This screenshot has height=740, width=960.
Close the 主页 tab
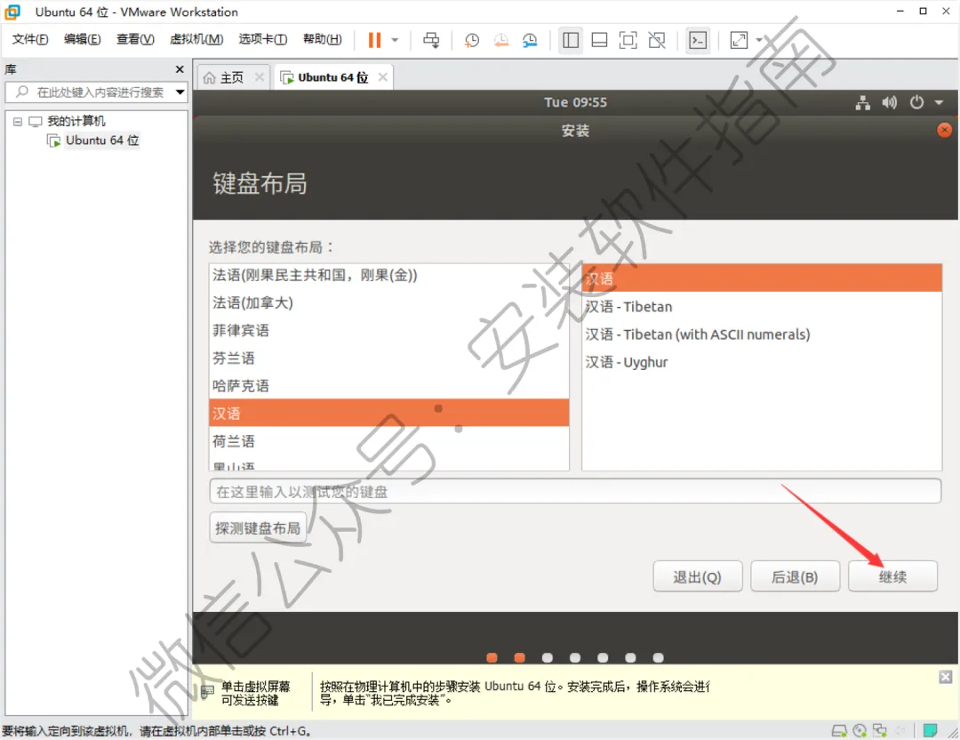pyautogui.click(x=260, y=77)
